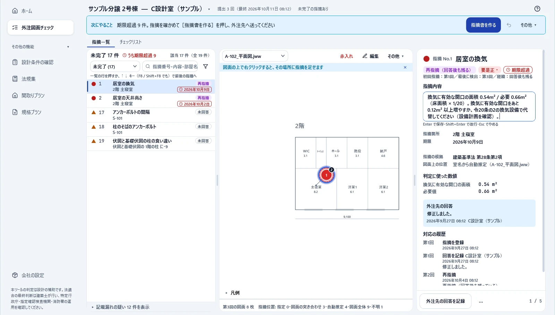
Task: Click the undo arrow icon
Action: [509, 25]
